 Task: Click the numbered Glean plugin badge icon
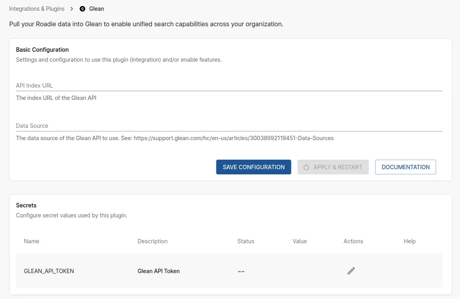82,8
